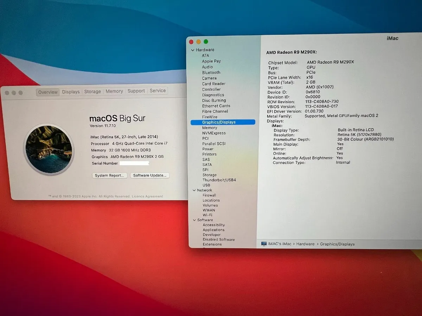Switch to the Displays tab
This screenshot has width=422, height=316.
tap(71, 92)
